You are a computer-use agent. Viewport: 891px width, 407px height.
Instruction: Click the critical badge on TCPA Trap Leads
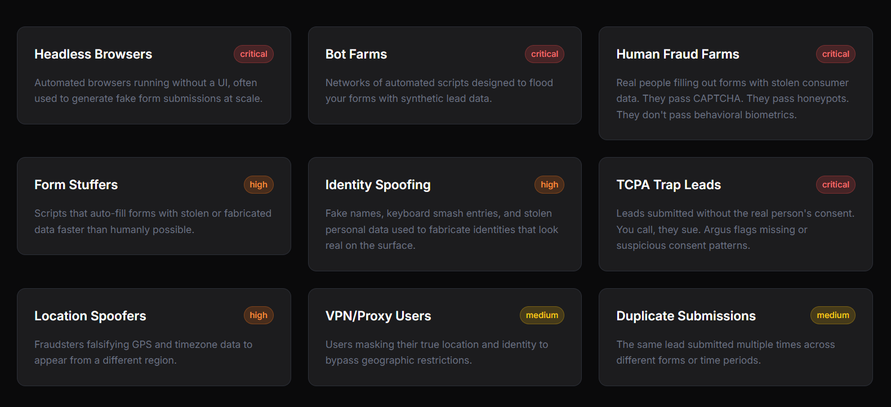point(835,184)
